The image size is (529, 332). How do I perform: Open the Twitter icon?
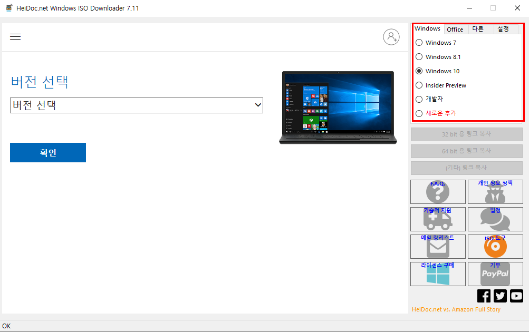pos(500,296)
